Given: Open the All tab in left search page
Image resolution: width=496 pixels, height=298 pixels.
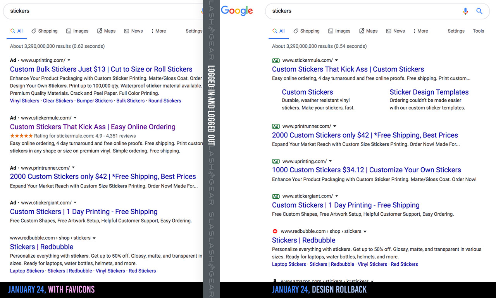Looking at the screenshot, I should click(x=17, y=31).
